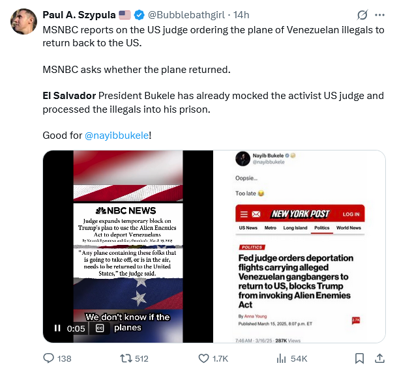Open view analytics bar chart icon
Viewport: 397px width, 372px height.
tap(282, 358)
